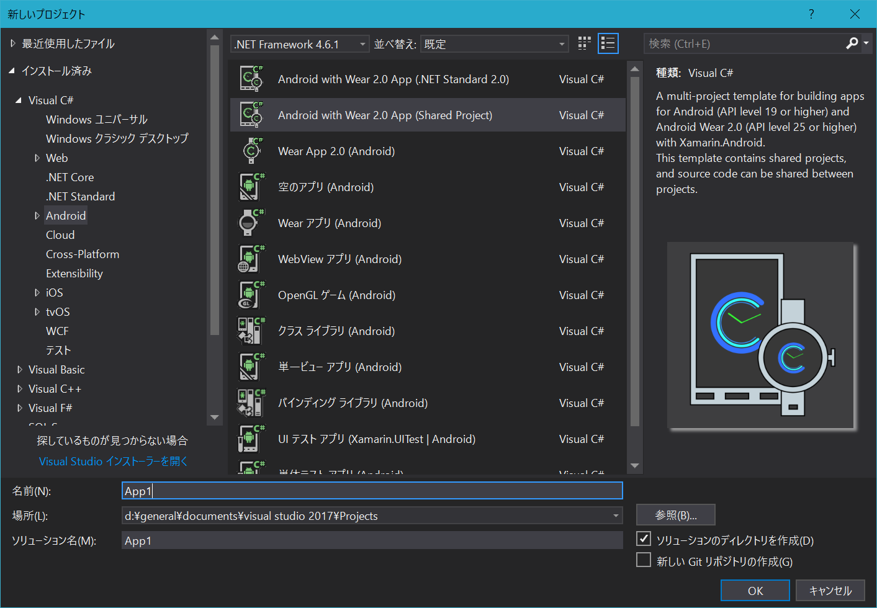Click the WebView アプリ (Android) icon
The width and height of the screenshot is (877, 608).
tap(251, 259)
